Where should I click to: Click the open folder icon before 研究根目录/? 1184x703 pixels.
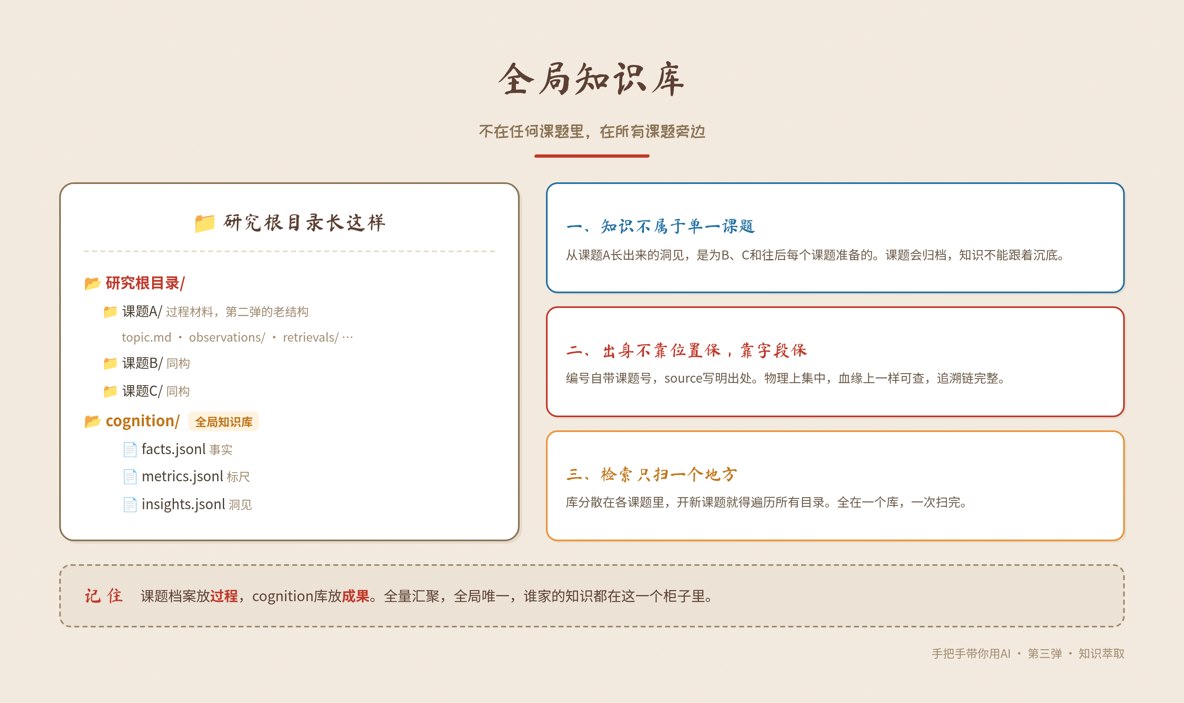(92, 283)
